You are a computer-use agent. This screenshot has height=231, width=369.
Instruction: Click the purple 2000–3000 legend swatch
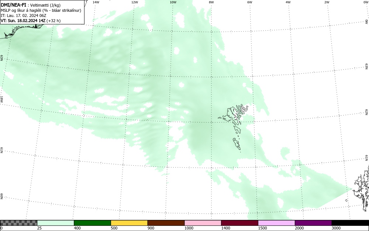pos(313,223)
